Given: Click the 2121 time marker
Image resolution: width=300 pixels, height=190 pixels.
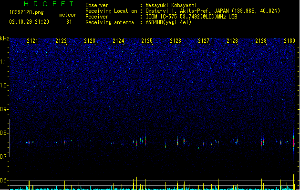Looking at the screenshot, I should [32, 41].
